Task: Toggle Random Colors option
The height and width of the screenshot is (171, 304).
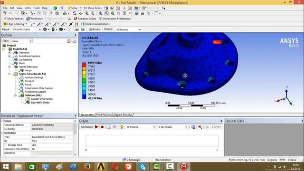Action: (x=85, y=19)
